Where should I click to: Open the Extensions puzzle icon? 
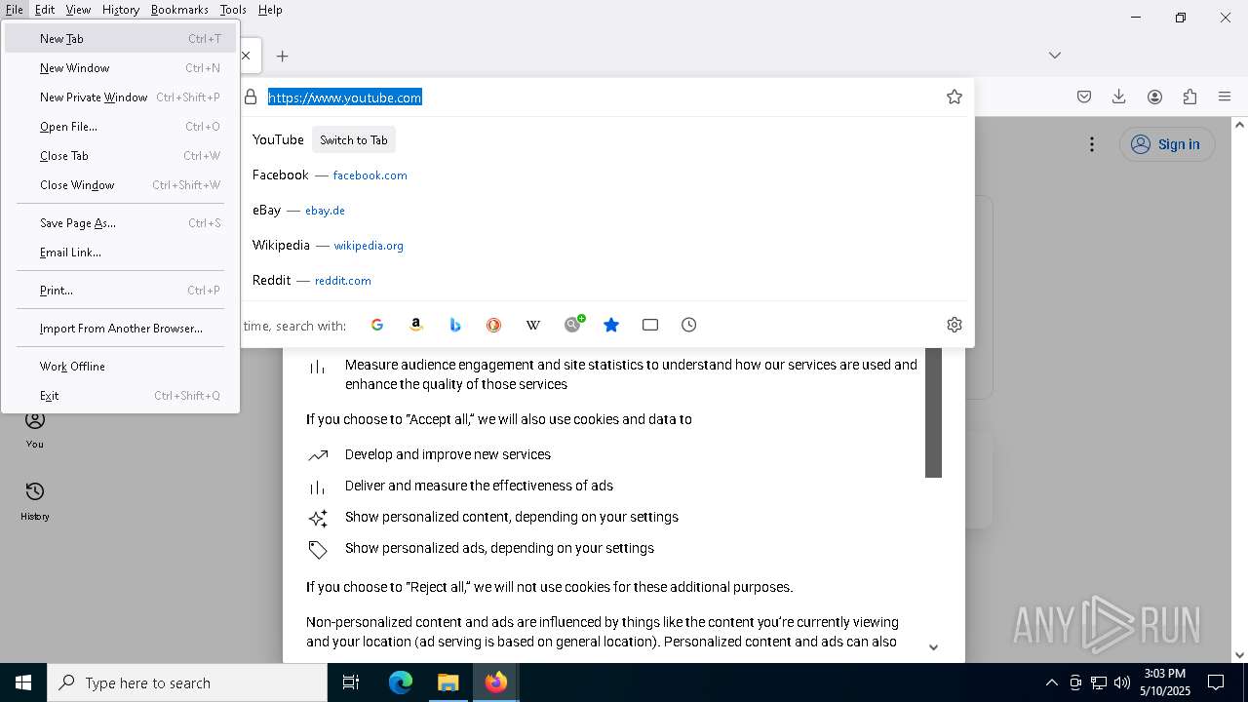click(1189, 97)
